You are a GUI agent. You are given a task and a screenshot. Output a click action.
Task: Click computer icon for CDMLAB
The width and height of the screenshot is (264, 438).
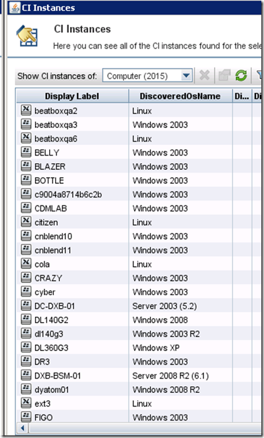26,208
